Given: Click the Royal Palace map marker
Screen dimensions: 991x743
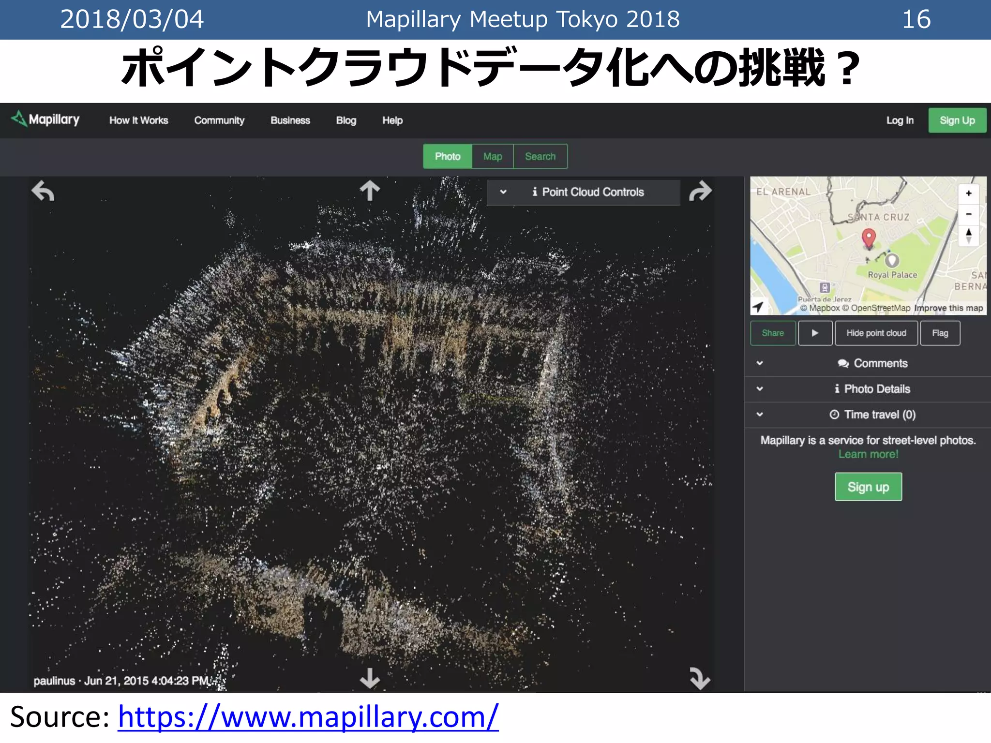Looking at the screenshot, I should pos(892,260).
